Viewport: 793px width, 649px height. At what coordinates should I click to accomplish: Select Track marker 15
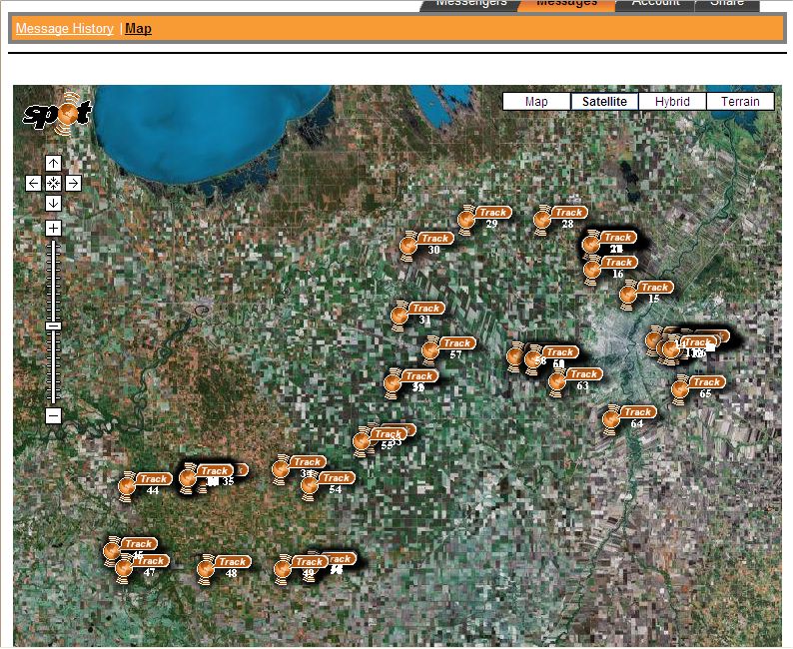646,295
